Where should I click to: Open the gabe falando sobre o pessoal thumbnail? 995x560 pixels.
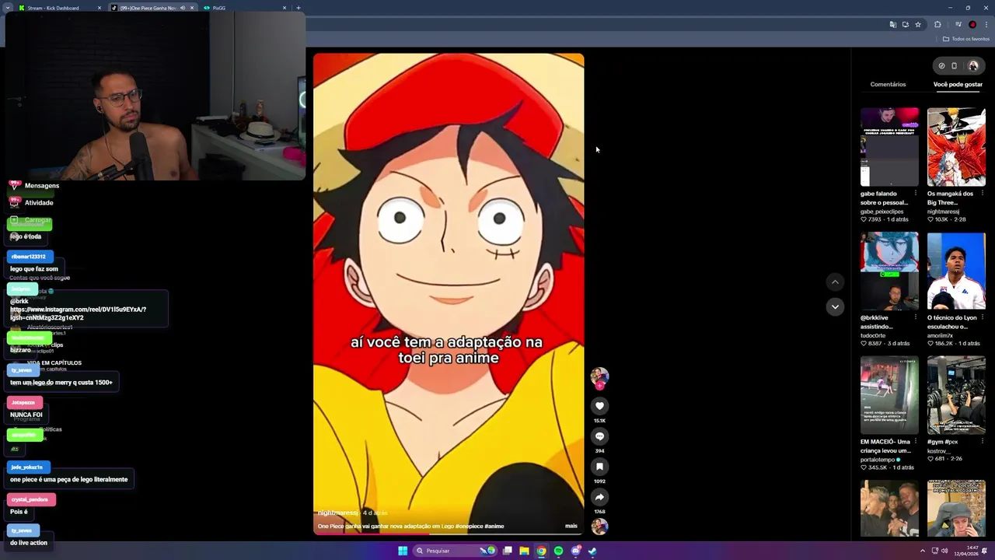(x=889, y=147)
